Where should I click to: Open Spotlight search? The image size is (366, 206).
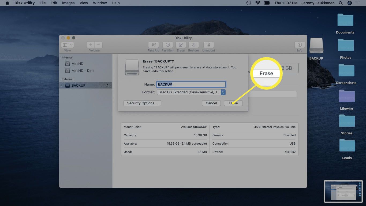click(x=341, y=3)
